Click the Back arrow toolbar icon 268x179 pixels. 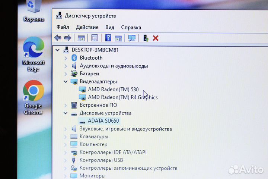click(x=58, y=38)
